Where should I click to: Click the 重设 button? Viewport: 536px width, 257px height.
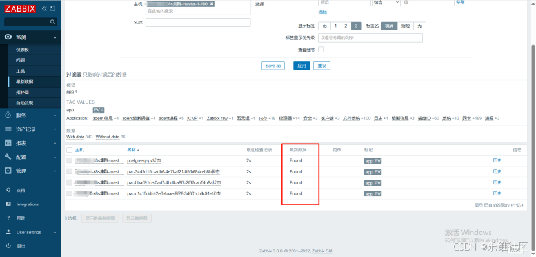click(x=322, y=66)
